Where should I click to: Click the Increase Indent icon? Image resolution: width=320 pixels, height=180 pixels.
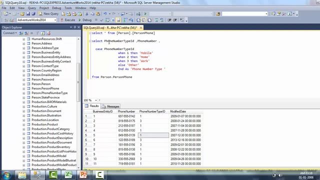(175, 20)
